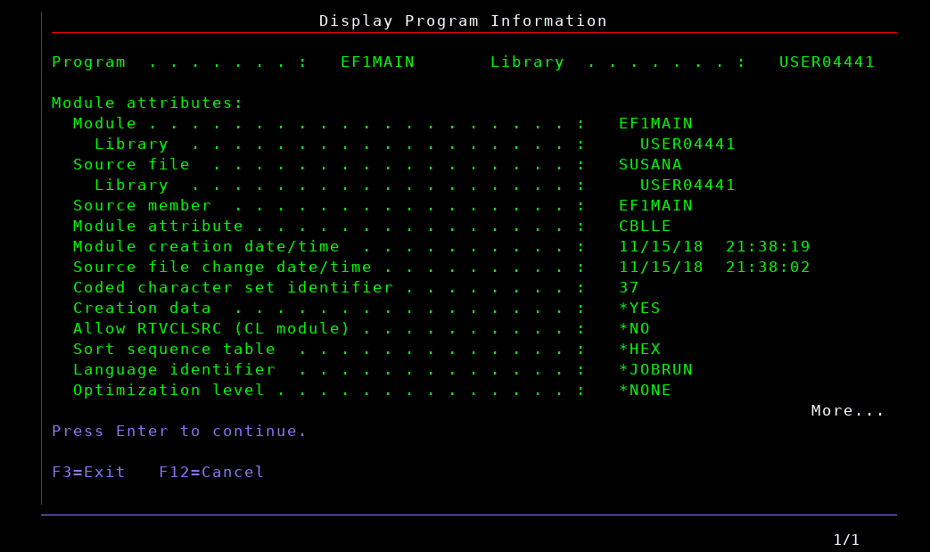Click Allow RTVCLSRC *NO value
This screenshot has height=552, width=930.
point(634,328)
